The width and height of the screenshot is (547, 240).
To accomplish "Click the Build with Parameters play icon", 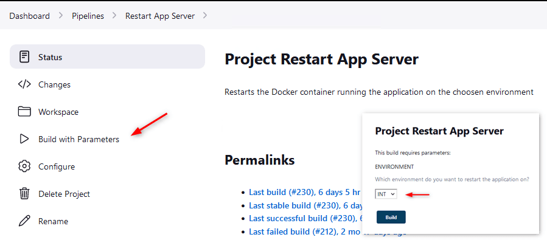I will click(24, 139).
